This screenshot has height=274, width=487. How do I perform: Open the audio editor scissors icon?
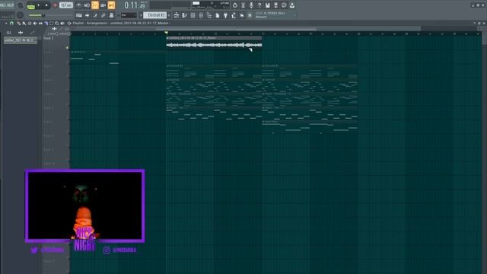pos(243,5)
